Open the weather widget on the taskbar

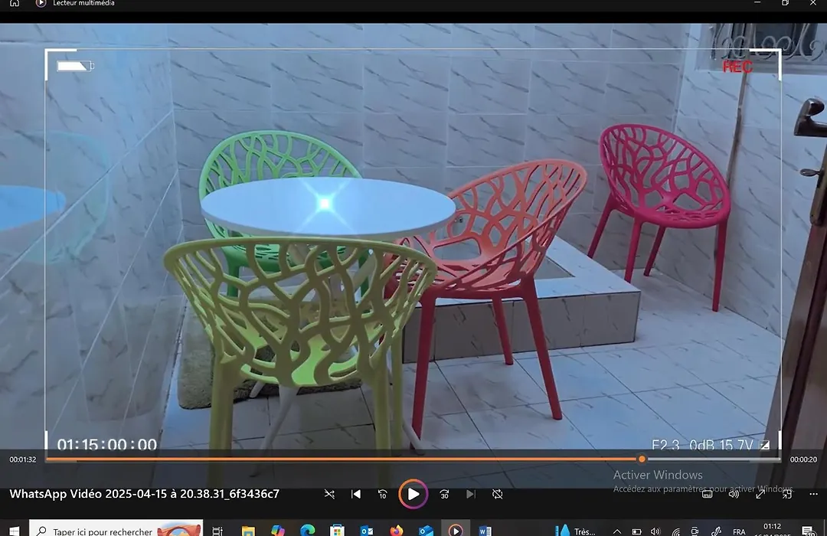pos(576,531)
